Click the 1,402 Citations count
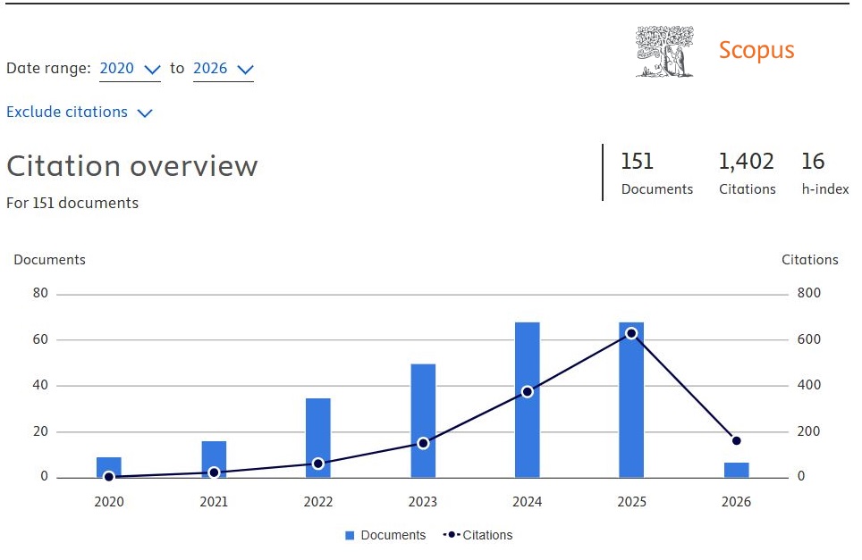 (x=746, y=162)
